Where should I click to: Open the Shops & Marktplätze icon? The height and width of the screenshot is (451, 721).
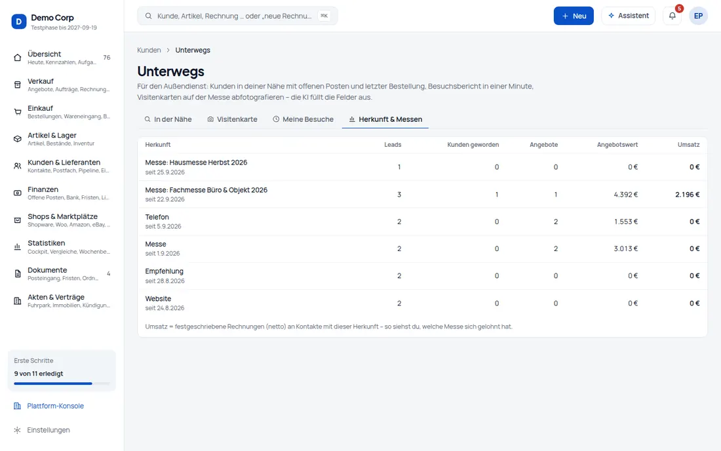(18, 220)
